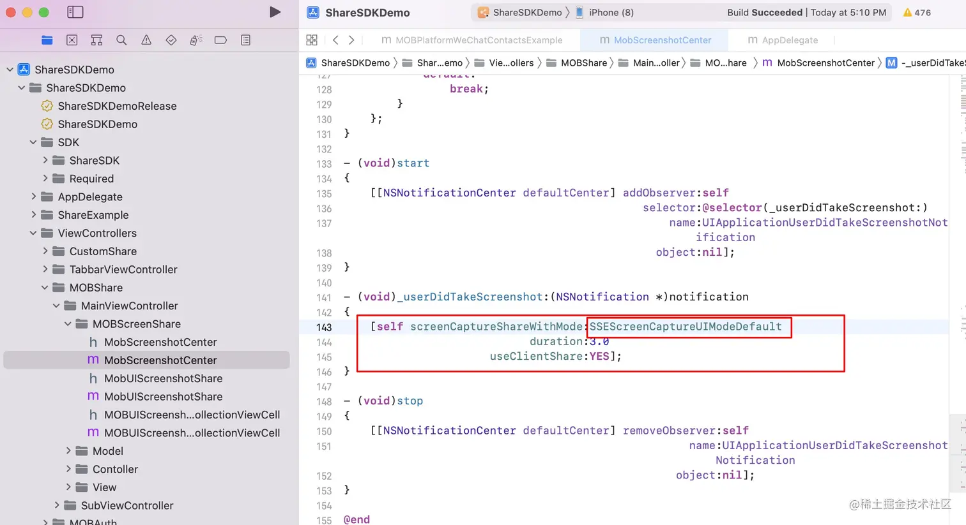Collapse the ViewControllers folder
966x525 pixels.
(x=33, y=233)
